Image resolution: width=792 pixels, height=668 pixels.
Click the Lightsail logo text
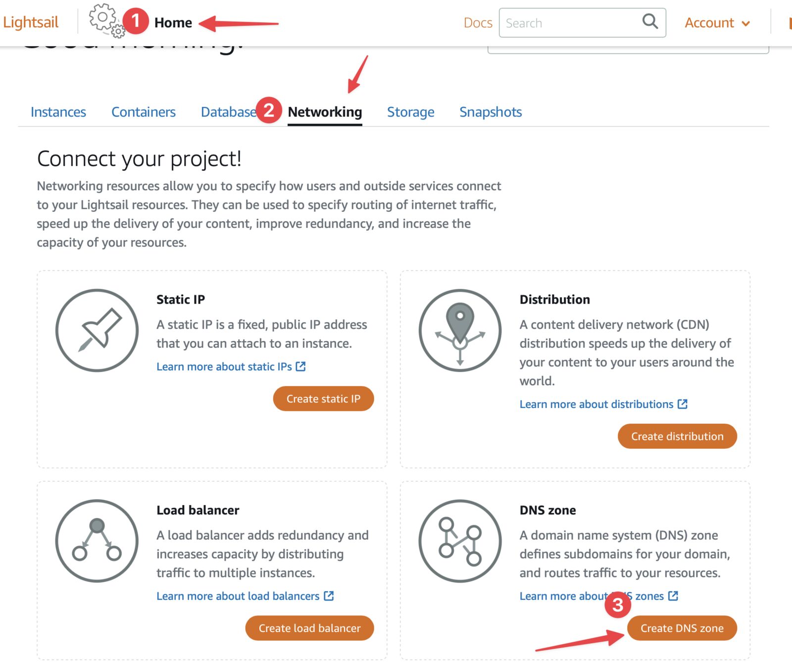point(31,22)
